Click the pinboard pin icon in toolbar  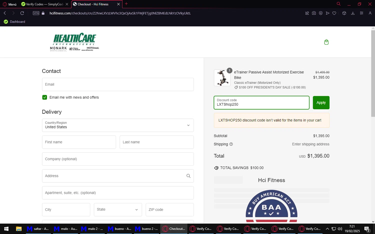[307, 13]
